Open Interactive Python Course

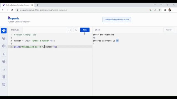pos(117,20)
